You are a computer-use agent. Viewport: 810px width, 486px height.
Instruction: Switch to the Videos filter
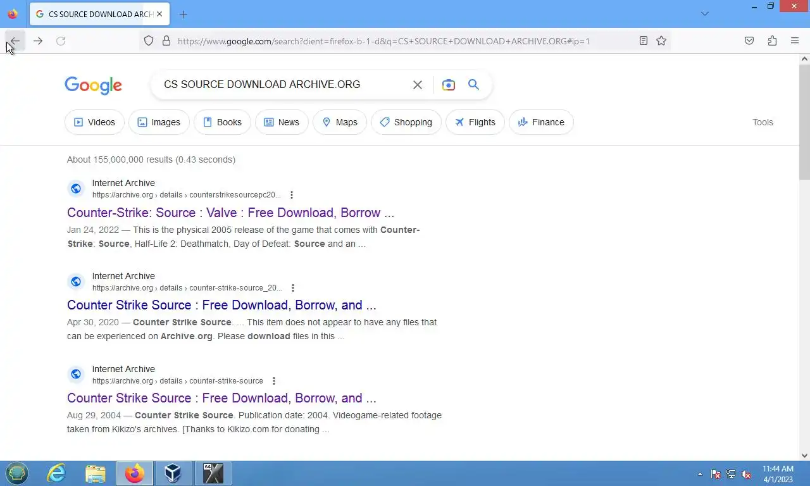94,122
